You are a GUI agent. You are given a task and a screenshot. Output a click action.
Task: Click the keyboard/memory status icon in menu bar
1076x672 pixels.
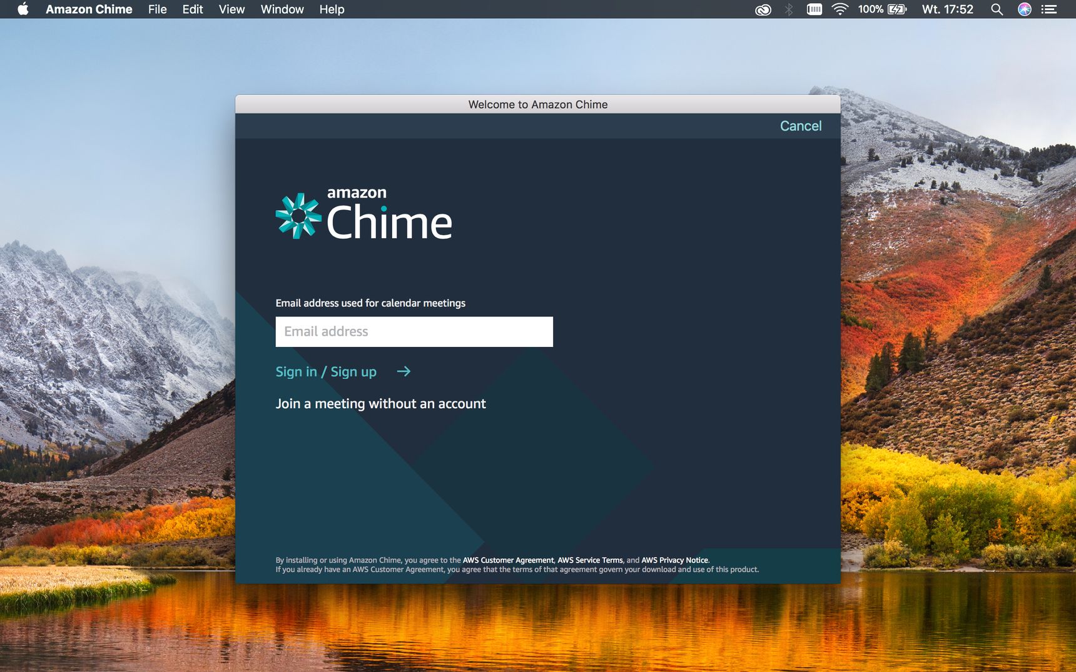815,9
